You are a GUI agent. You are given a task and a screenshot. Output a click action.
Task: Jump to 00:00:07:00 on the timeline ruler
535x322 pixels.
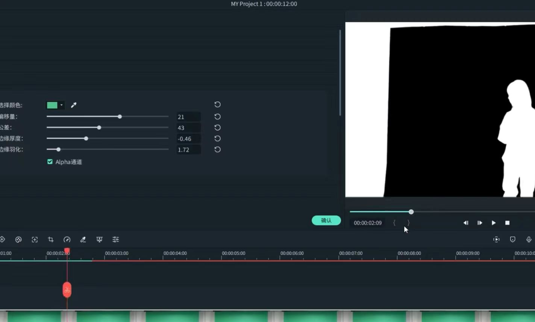pos(351,253)
